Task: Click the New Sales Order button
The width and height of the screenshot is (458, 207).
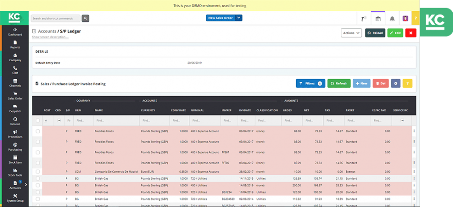Action: click(221, 18)
